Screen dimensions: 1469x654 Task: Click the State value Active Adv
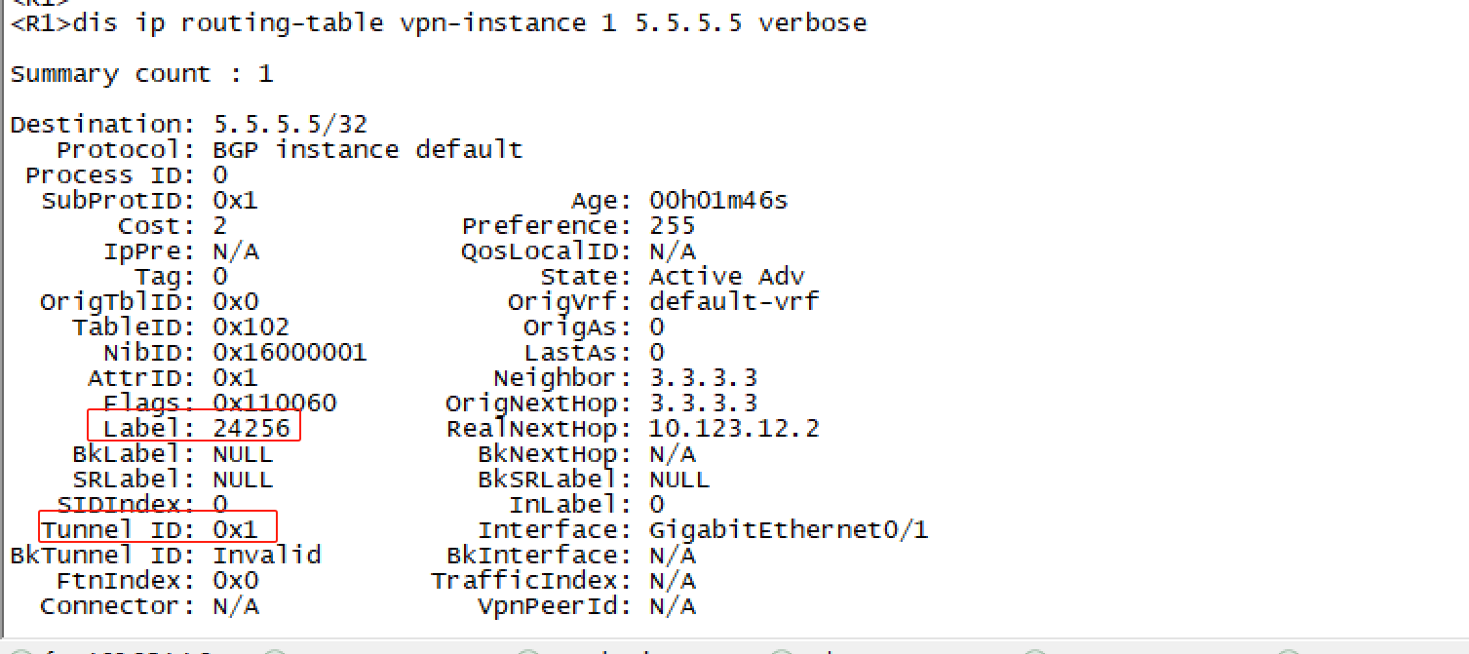[x=726, y=277]
